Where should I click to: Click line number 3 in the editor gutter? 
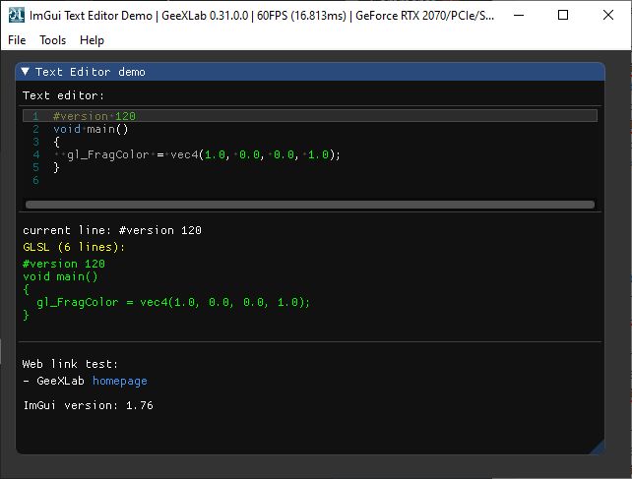pos(35,142)
